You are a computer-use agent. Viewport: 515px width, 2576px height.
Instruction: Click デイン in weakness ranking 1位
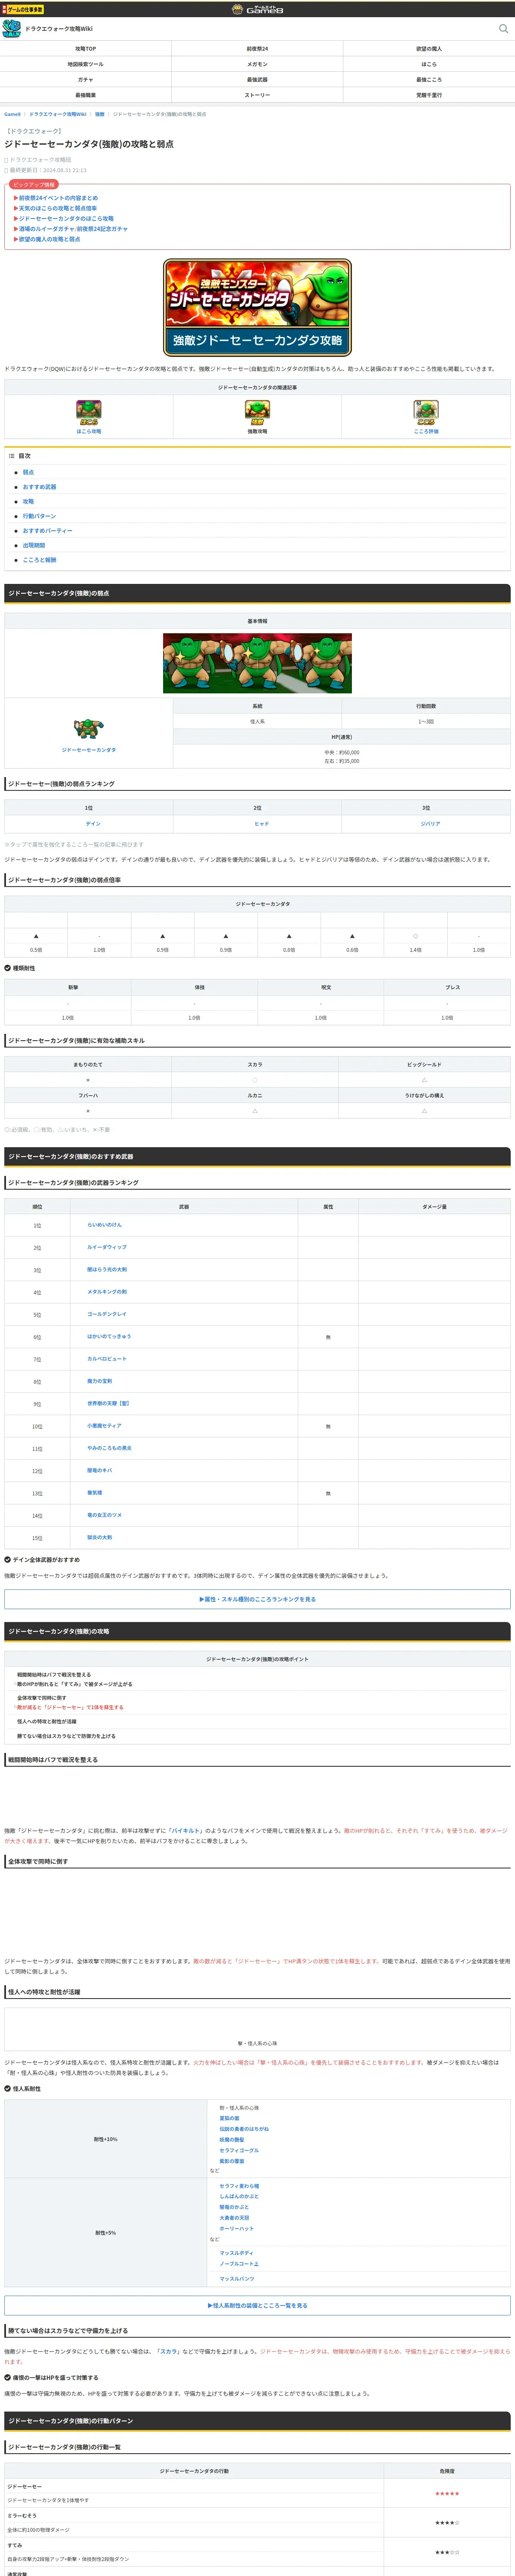pyautogui.click(x=93, y=823)
